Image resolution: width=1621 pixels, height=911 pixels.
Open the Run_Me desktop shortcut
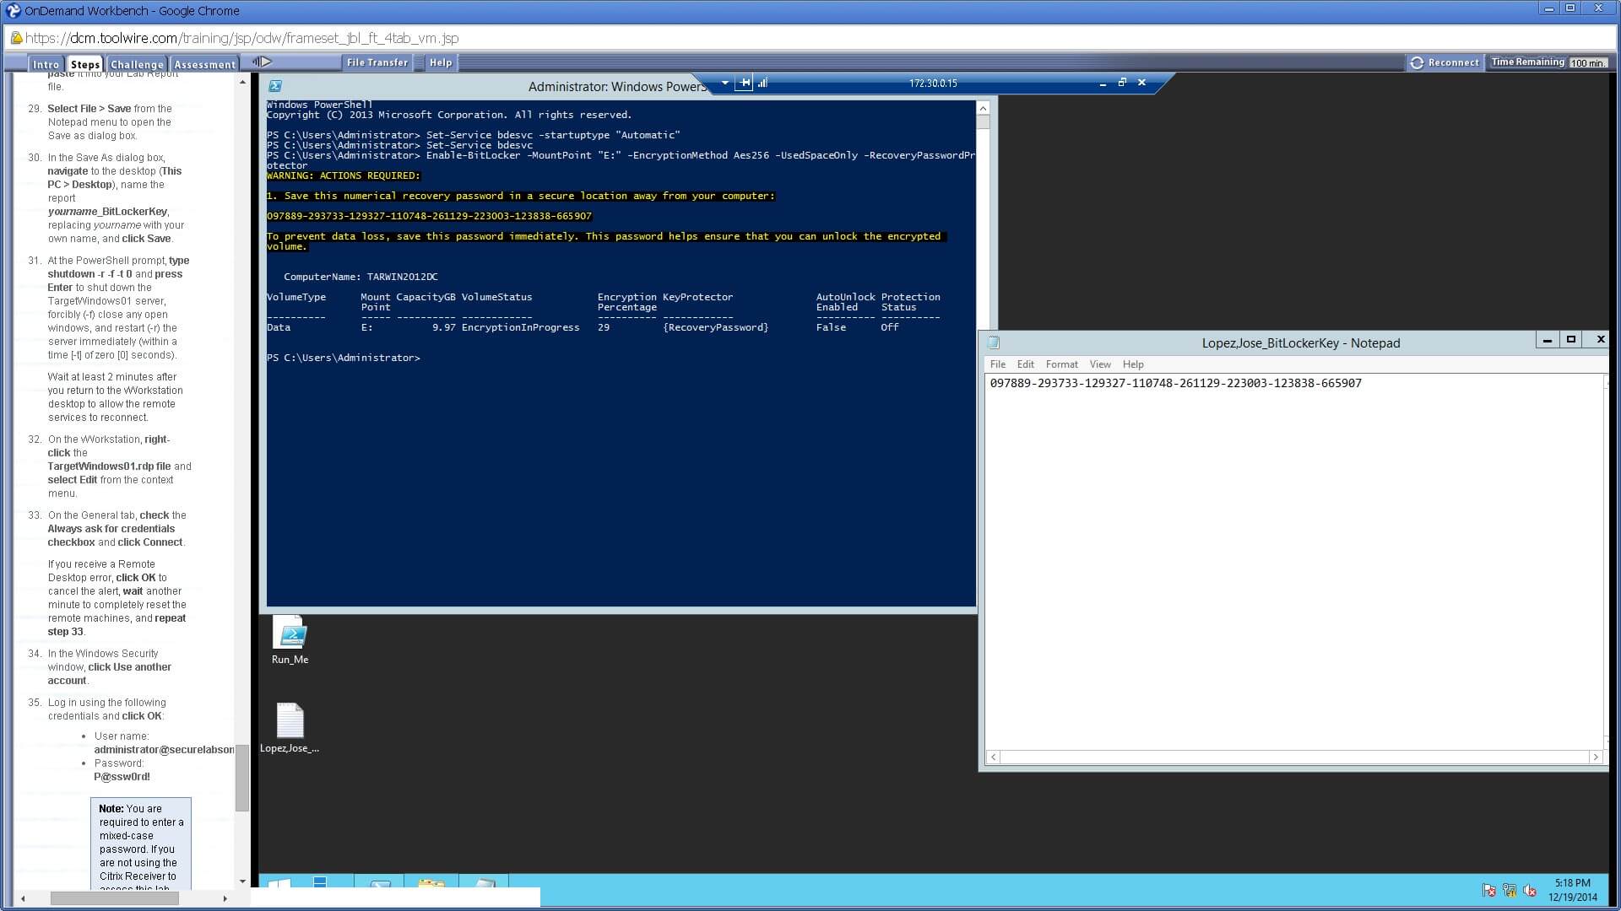click(x=290, y=640)
